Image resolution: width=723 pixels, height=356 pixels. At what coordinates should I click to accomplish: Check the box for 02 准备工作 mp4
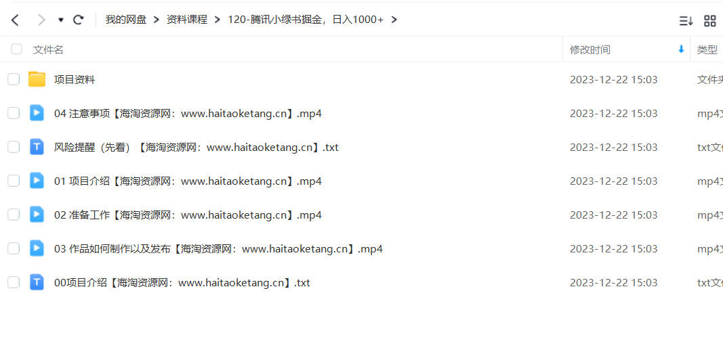pyautogui.click(x=14, y=215)
